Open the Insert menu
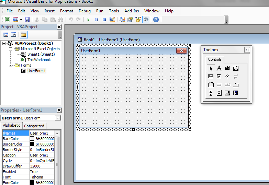Viewport: 269px width, 185px height. [x=49, y=11]
